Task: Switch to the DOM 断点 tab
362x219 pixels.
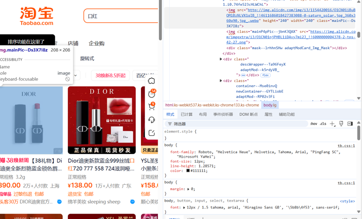Action: click(x=248, y=114)
